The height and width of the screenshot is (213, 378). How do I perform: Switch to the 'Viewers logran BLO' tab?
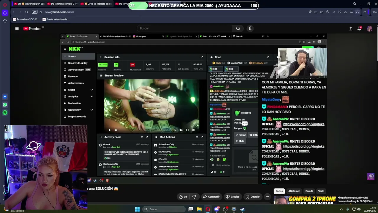[x=28, y=4]
